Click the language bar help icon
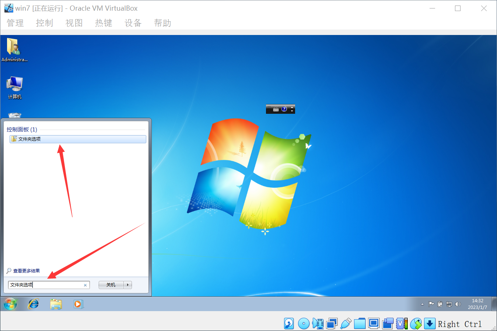The height and width of the screenshot is (331, 497). (x=284, y=109)
